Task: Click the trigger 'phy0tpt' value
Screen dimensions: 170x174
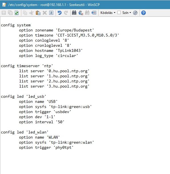Action: pos(64,148)
